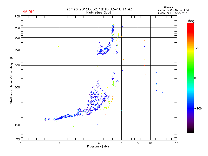Click the y-axis tick label '200'

[x=17, y=87]
